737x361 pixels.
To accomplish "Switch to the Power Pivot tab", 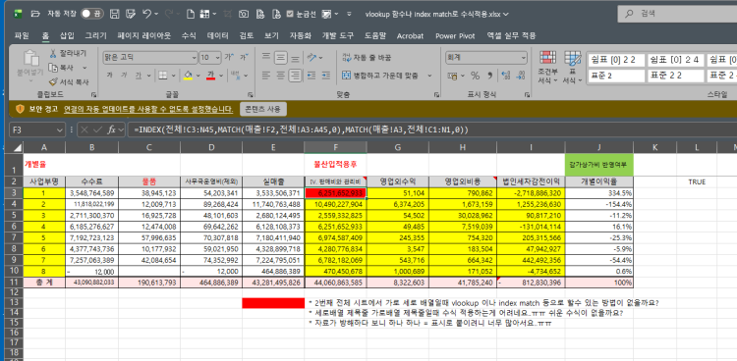I will pos(455,35).
